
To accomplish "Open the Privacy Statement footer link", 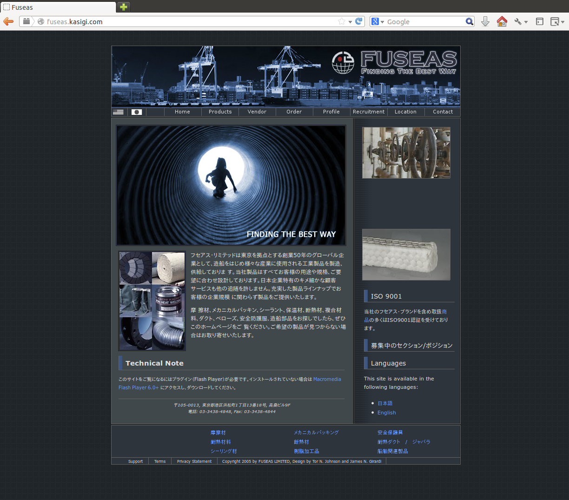I will coord(194,461).
